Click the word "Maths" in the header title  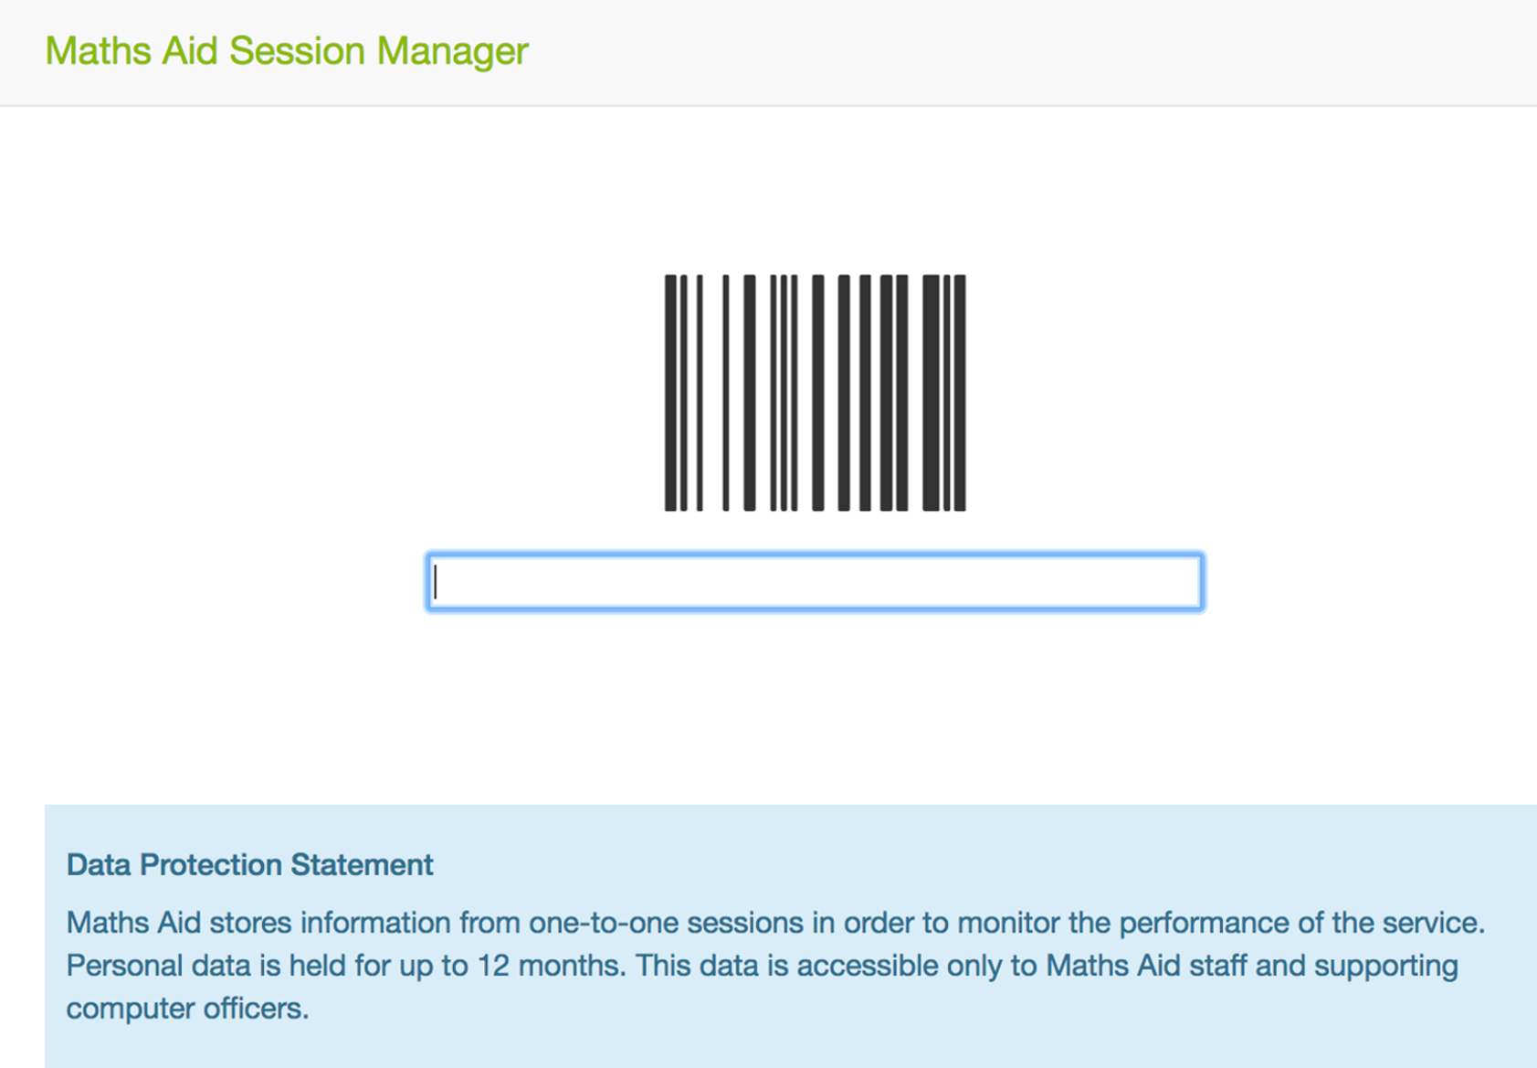[x=100, y=51]
